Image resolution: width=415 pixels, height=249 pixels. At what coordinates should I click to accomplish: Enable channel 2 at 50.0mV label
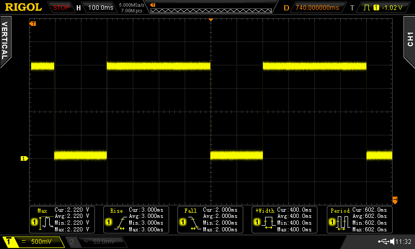[95, 241]
